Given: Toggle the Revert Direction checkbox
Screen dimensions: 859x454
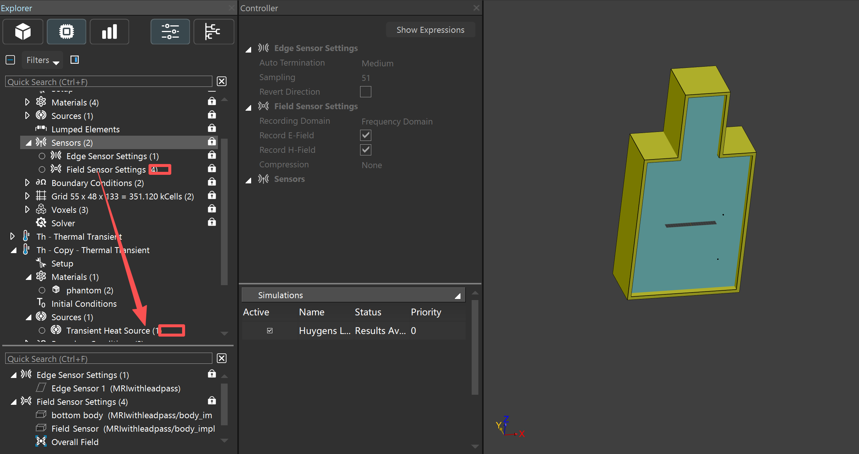Looking at the screenshot, I should pyautogui.click(x=365, y=92).
